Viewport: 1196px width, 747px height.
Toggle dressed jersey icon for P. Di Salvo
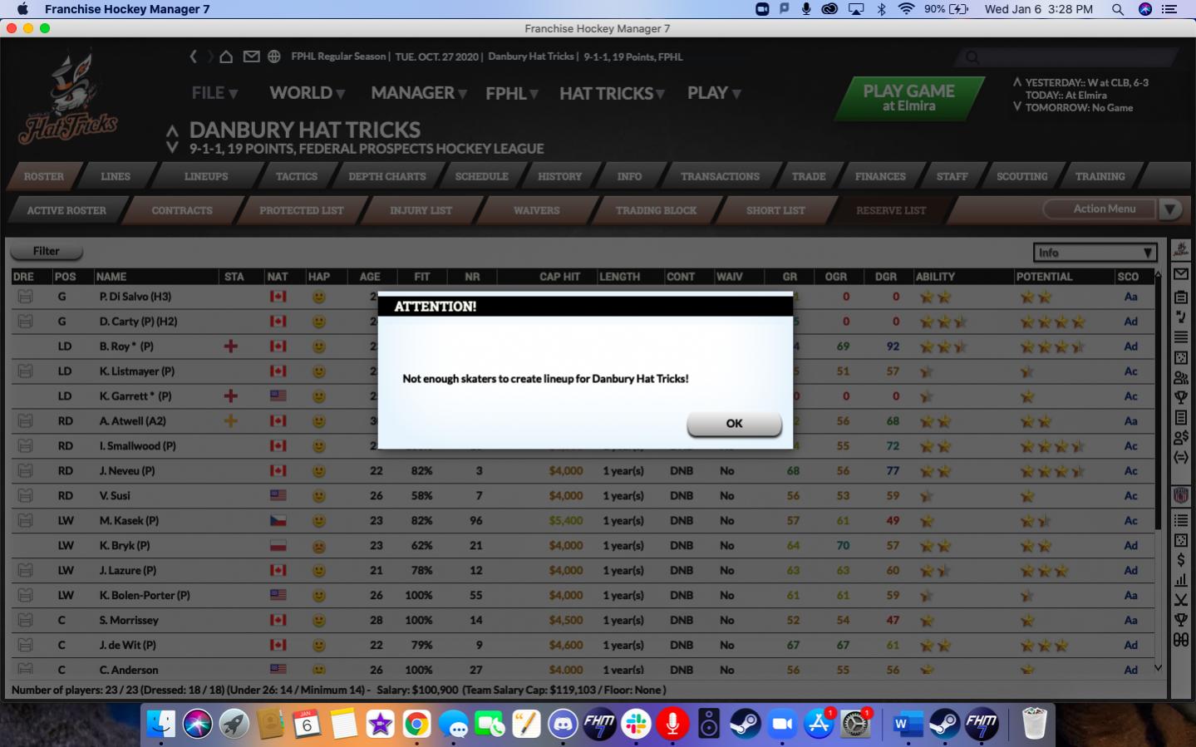[25, 297]
